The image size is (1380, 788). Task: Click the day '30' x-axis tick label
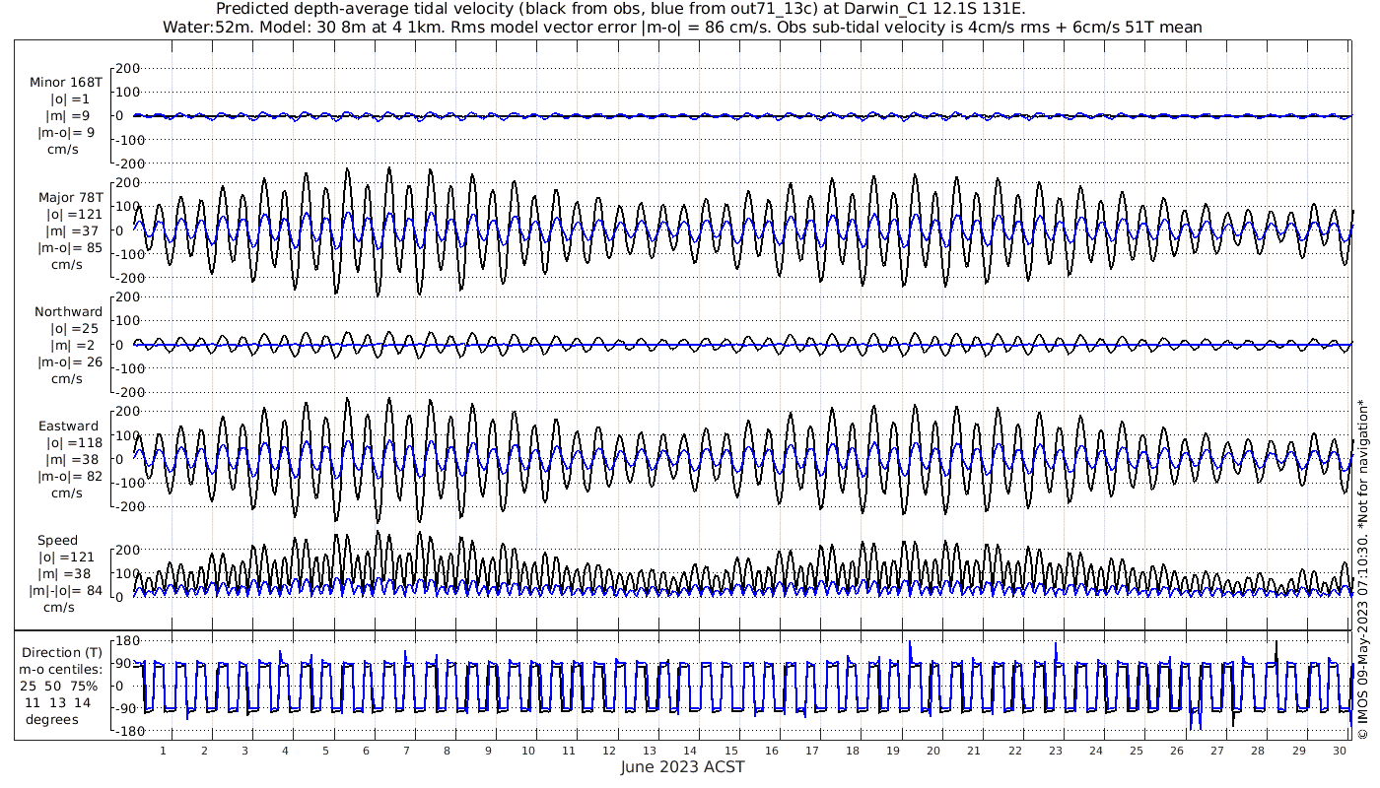tap(1339, 751)
